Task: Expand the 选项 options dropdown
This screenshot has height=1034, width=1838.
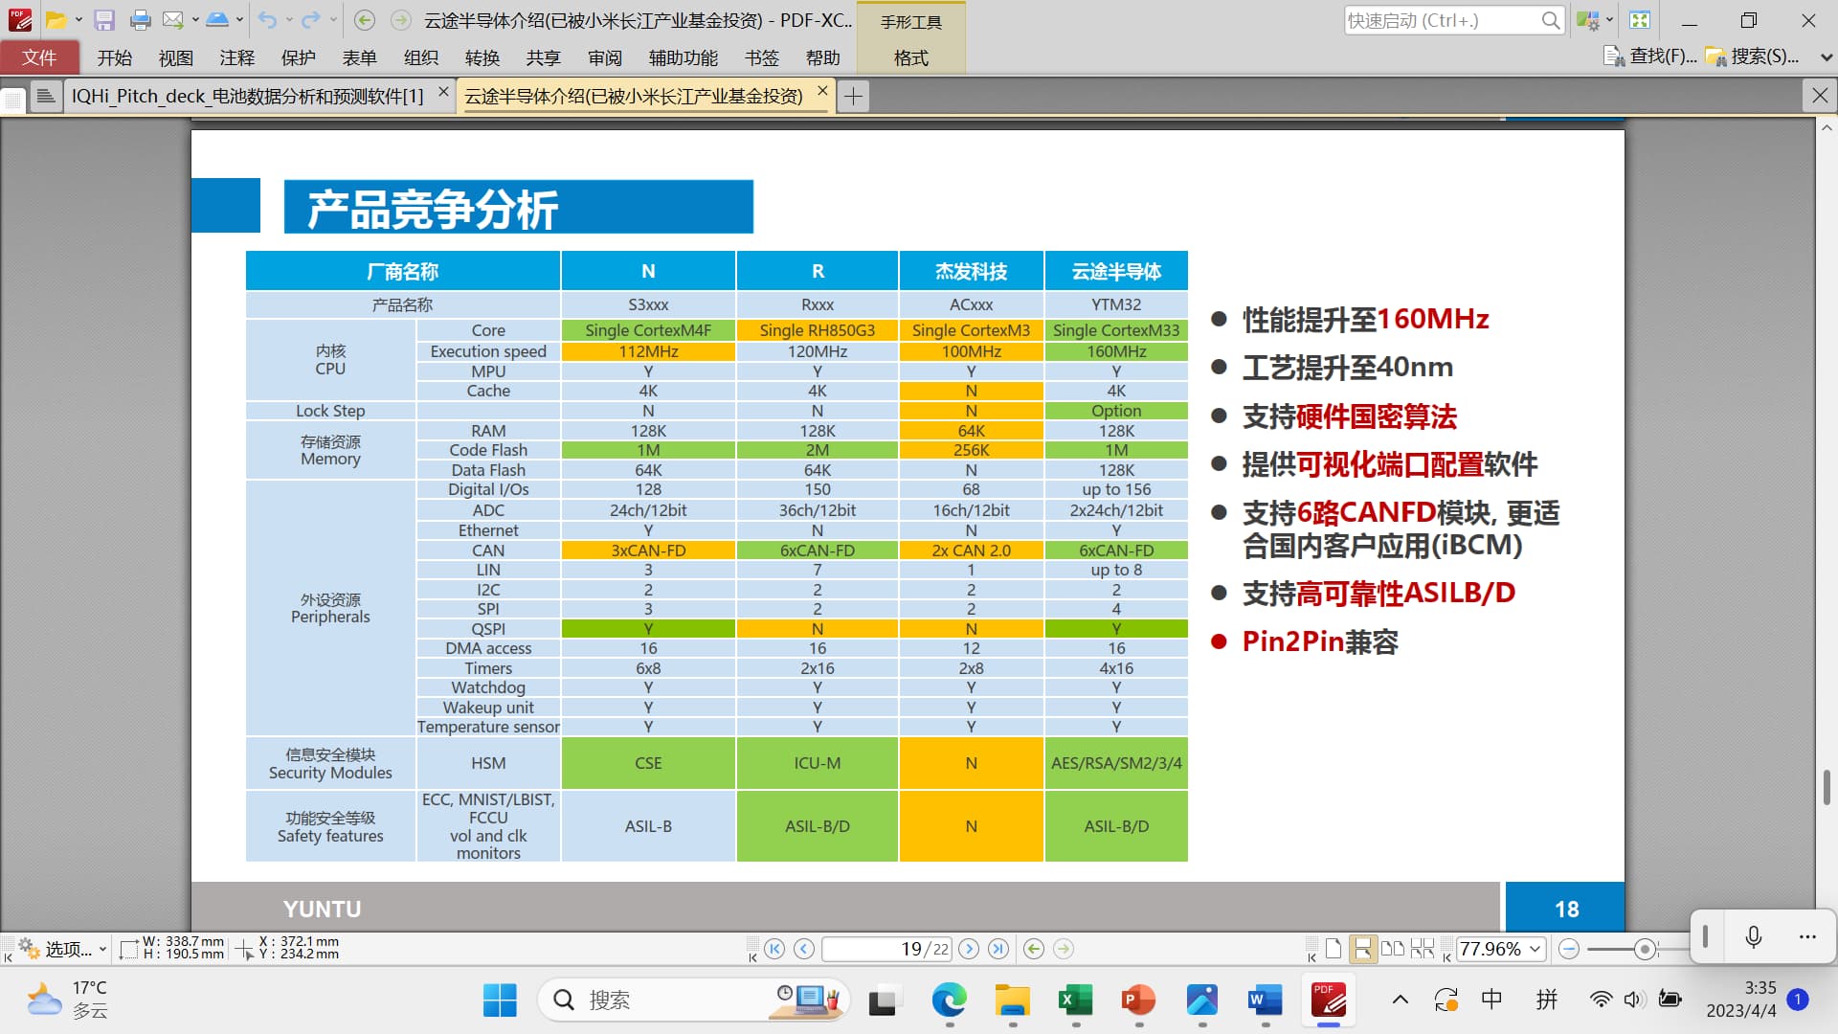Action: click(x=102, y=949)
